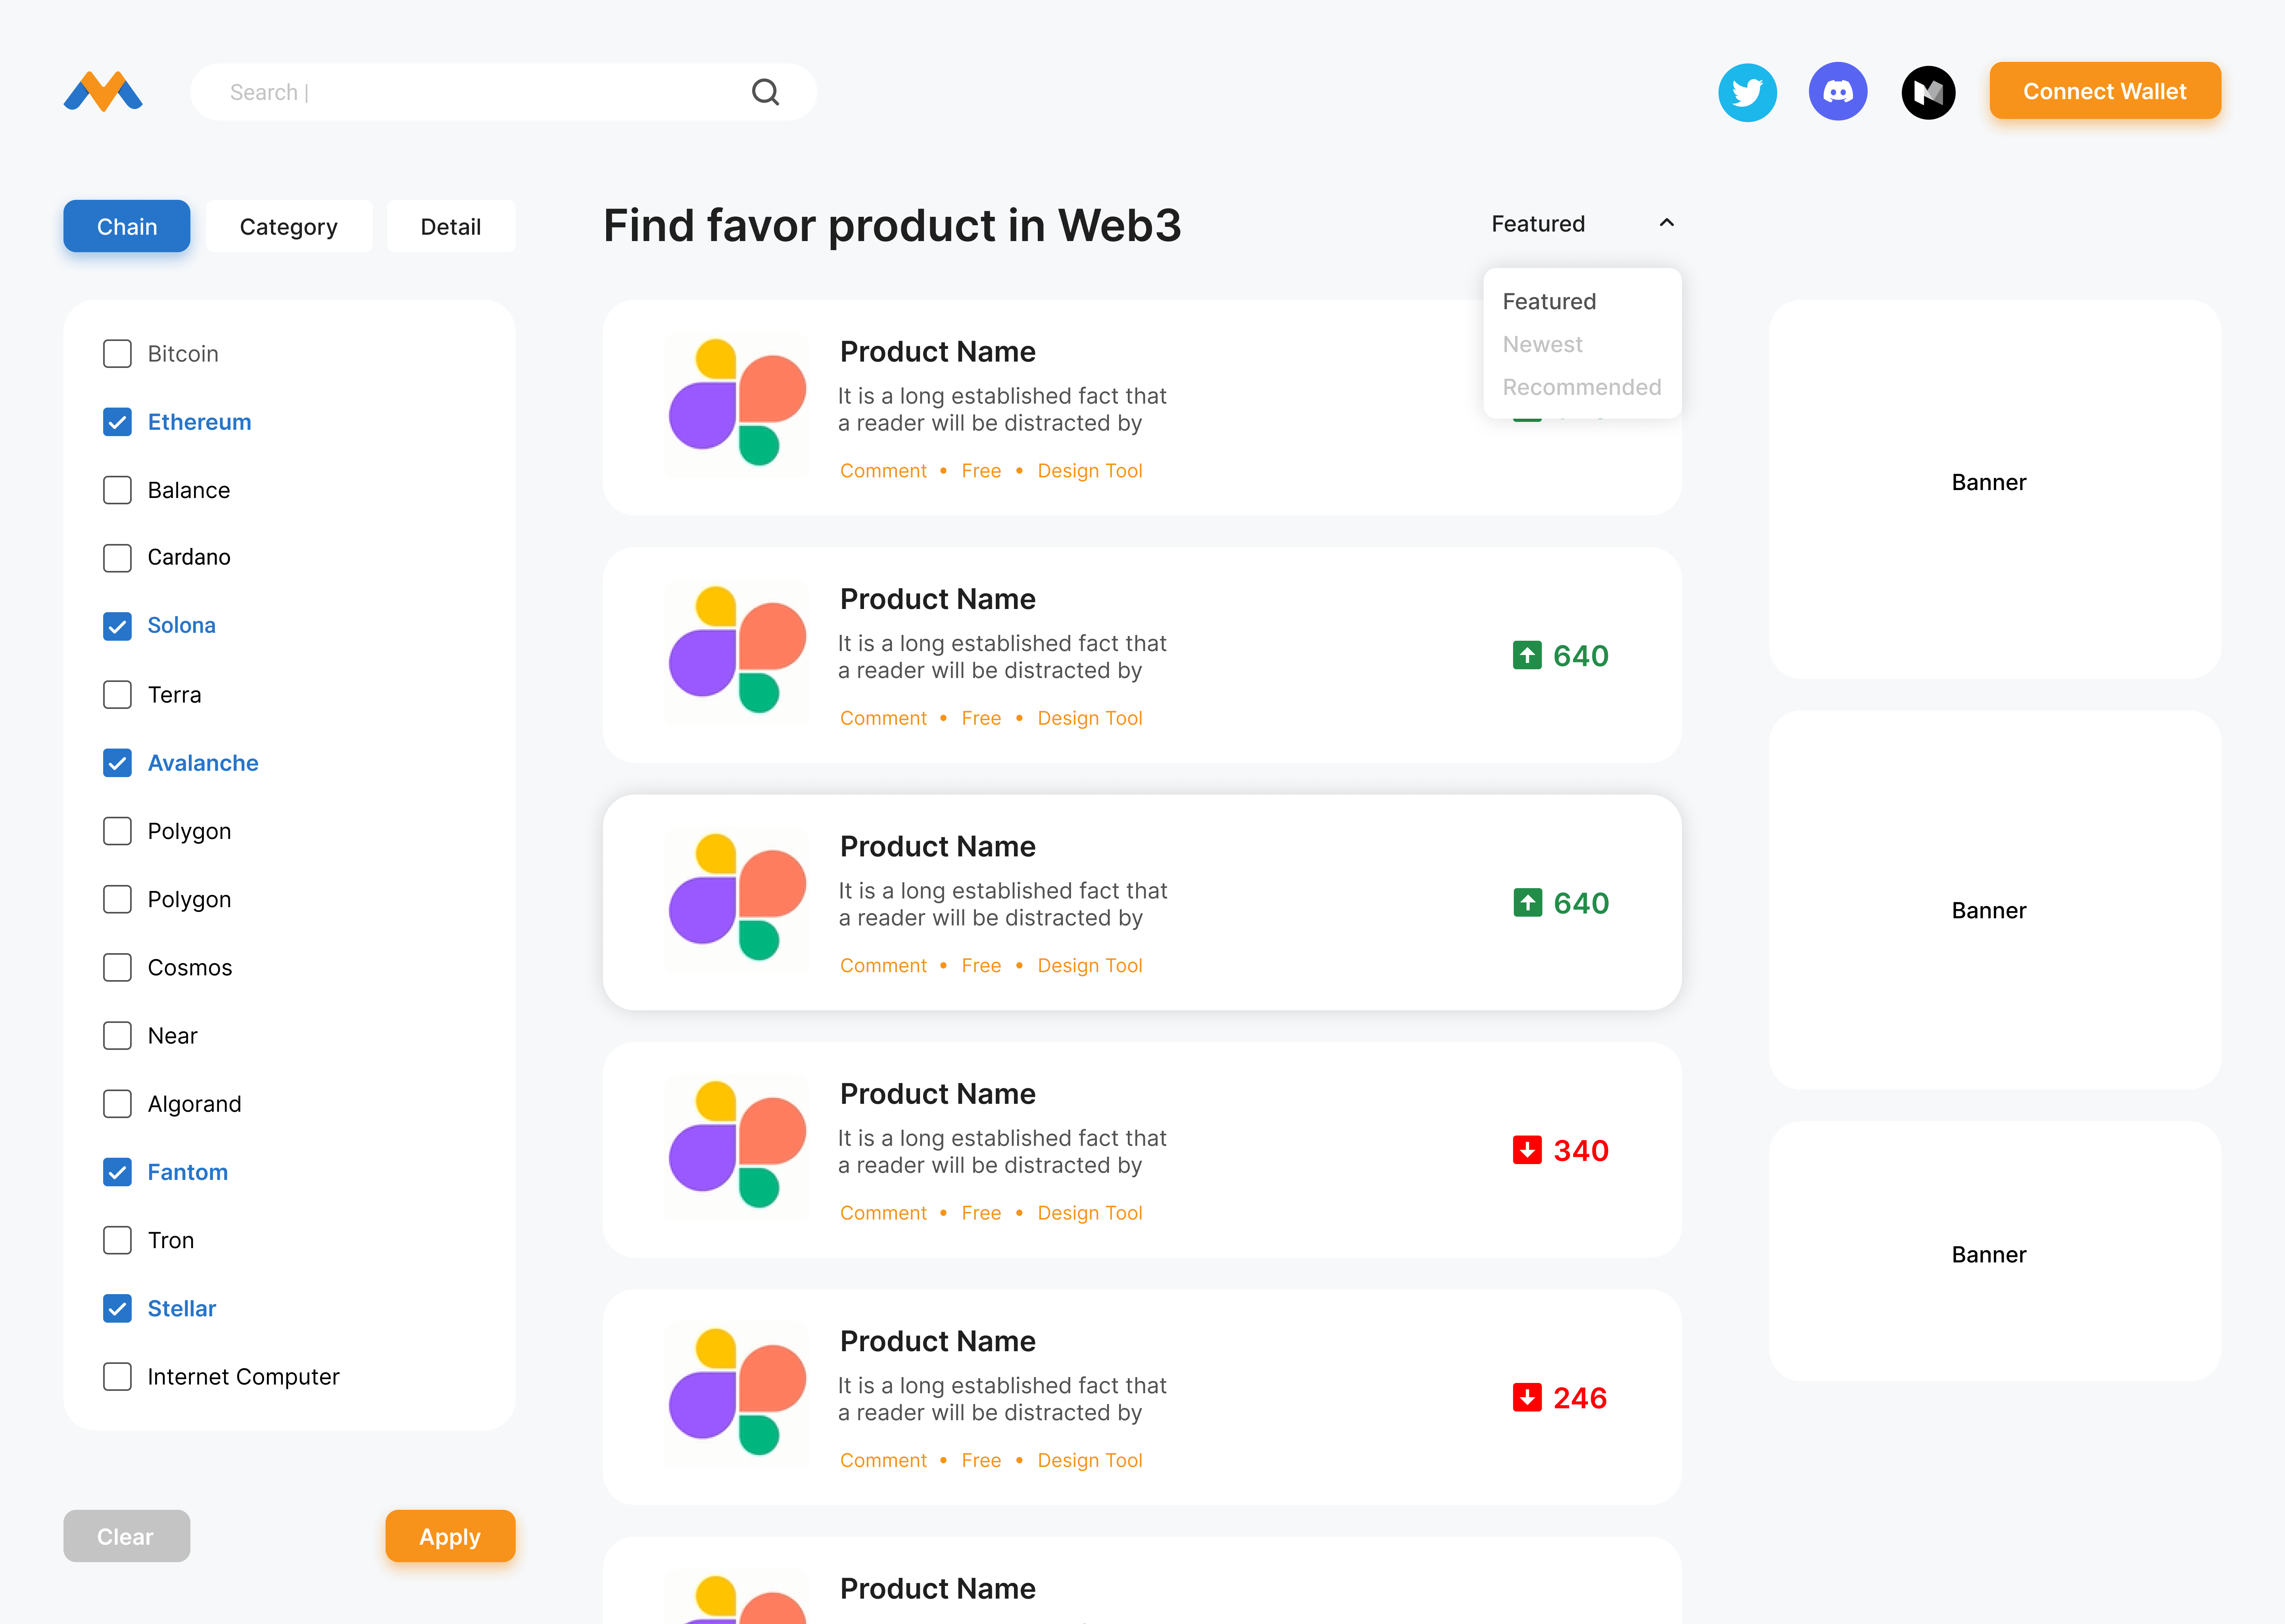
Task: Check the Internet Computer checkbox
Action: pos(117,1377)
